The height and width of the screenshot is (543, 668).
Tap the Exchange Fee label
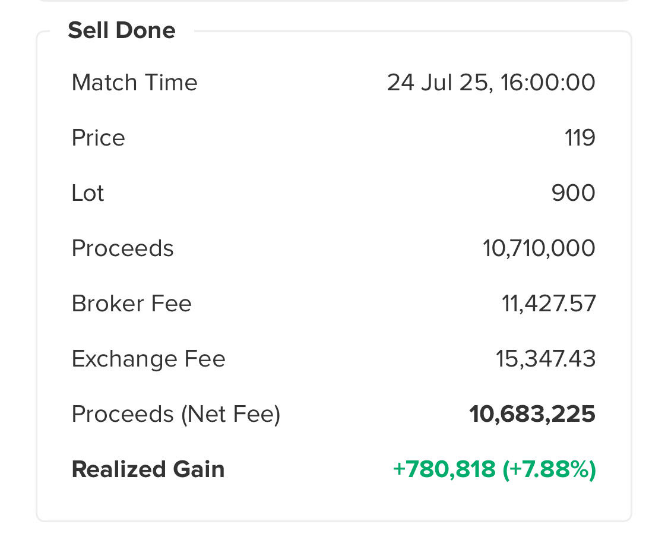point(148,359)
